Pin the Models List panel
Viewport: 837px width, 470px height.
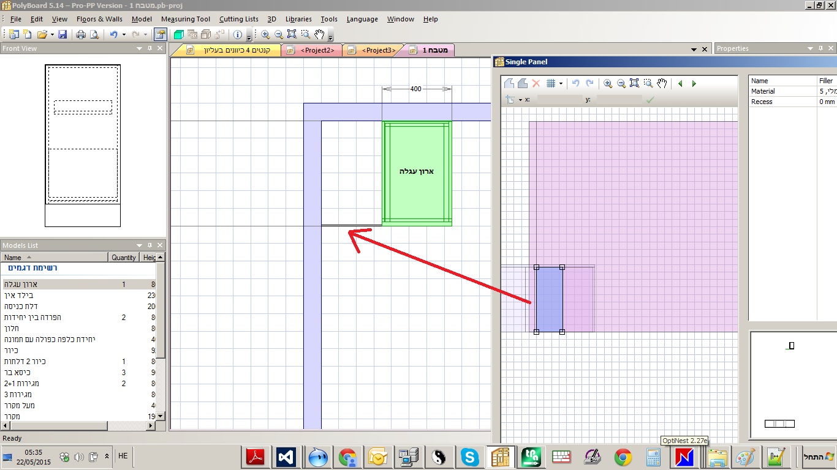click(x=149, y=245)
